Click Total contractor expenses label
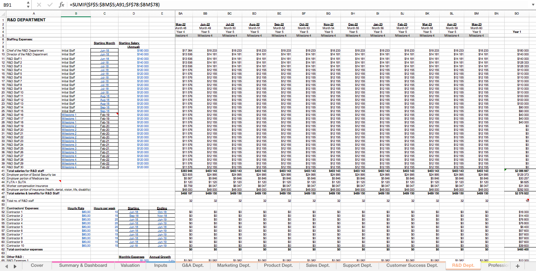536x271 pixels. 25,249
